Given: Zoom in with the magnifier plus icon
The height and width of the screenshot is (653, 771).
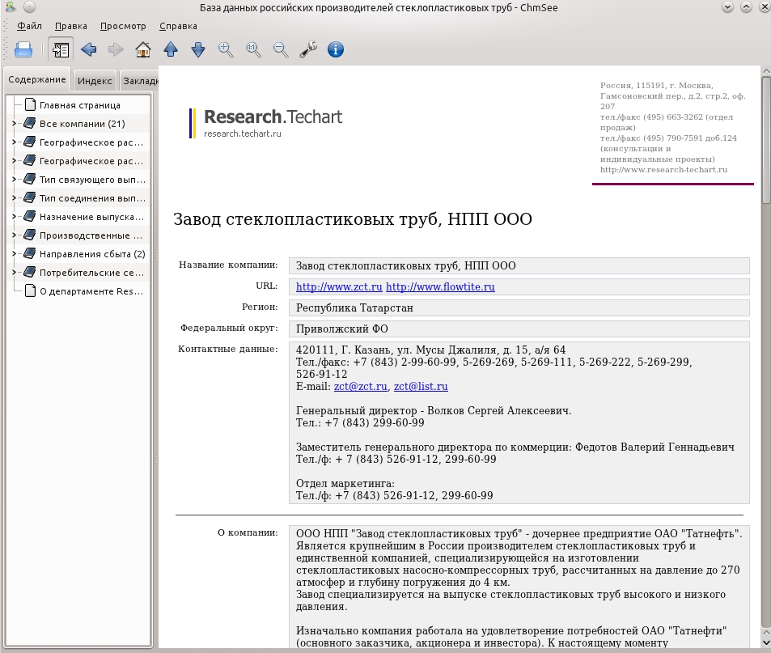Looking at the screenshot, I should tap(226, 49).
